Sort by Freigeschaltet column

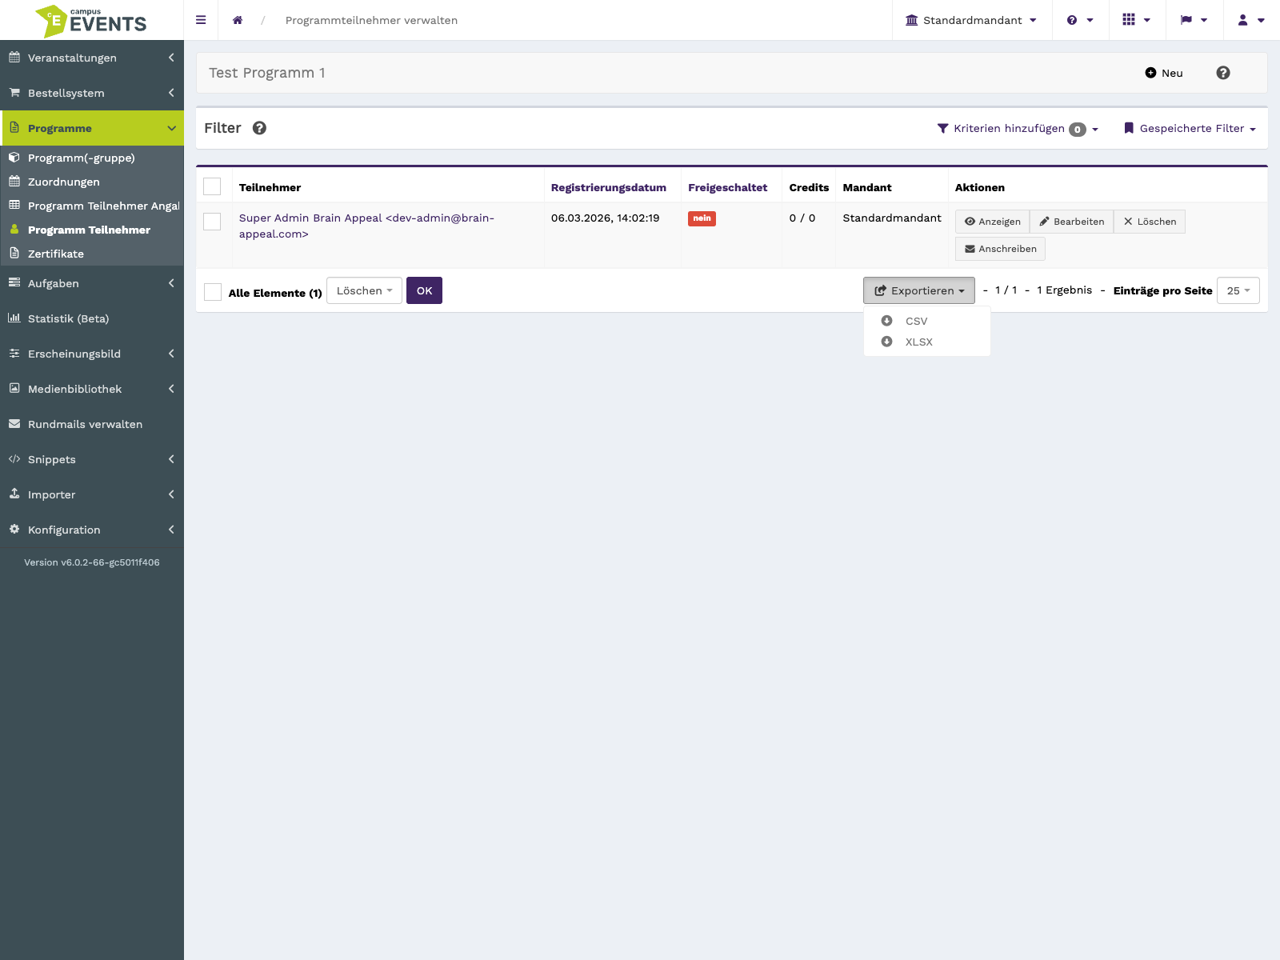(x=727, y=187)
